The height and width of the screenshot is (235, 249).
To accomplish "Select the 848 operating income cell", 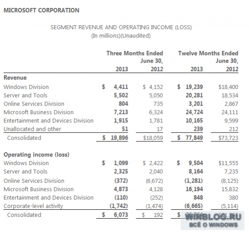I will click(198, 197).
